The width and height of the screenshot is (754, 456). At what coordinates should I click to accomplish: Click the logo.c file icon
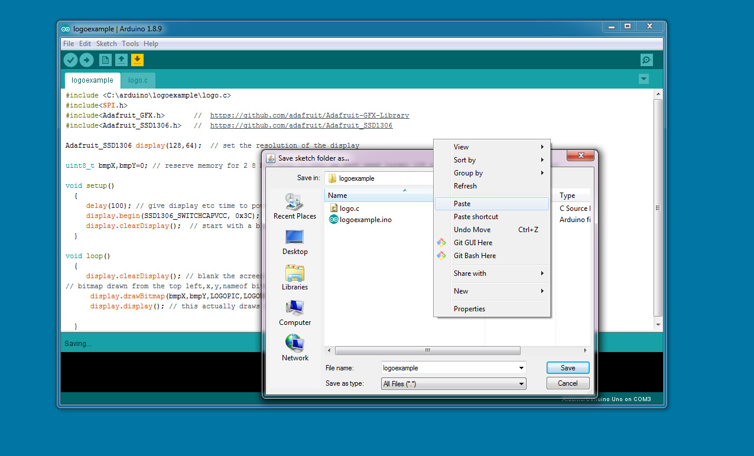pyautogui.click(x=334, y=208)
